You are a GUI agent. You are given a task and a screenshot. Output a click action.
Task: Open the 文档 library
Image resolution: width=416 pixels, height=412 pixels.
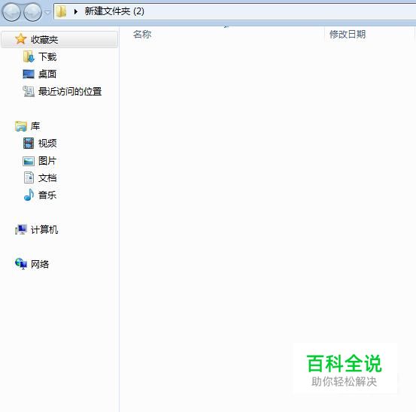47,178
